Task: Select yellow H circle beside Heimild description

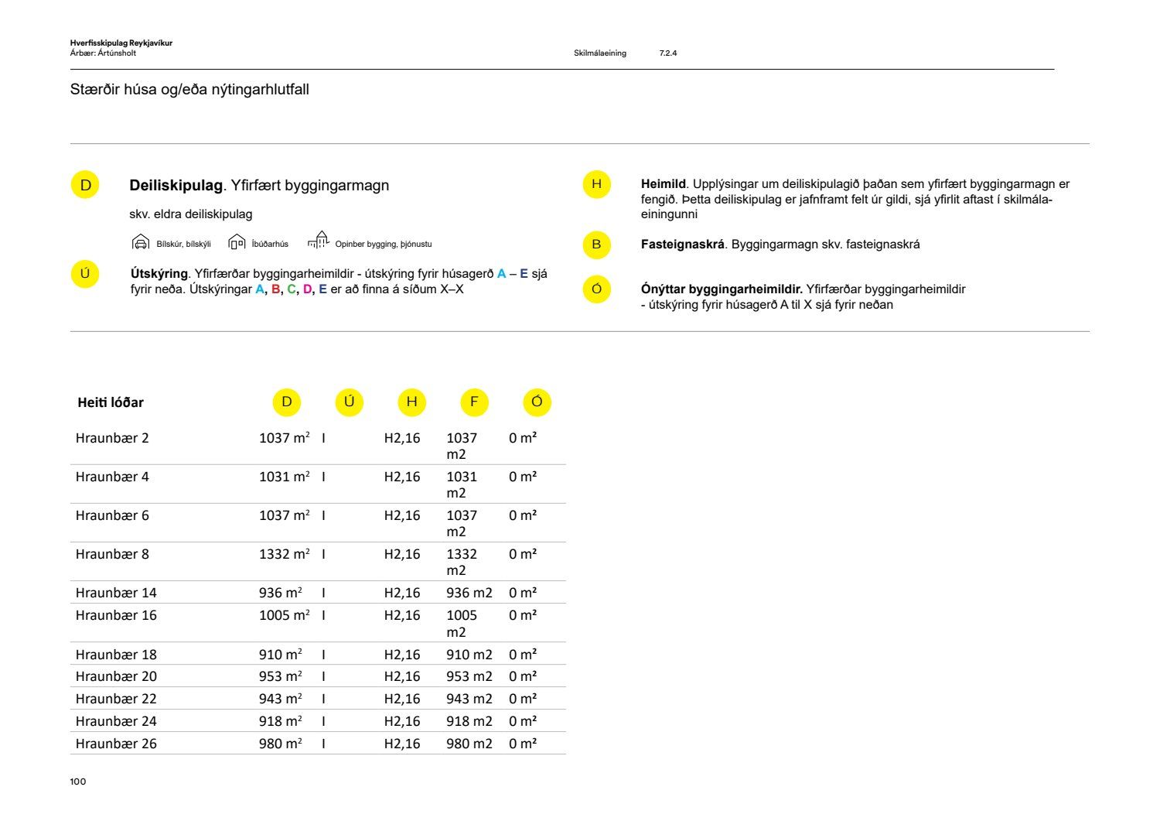Action: coord(596,184)
